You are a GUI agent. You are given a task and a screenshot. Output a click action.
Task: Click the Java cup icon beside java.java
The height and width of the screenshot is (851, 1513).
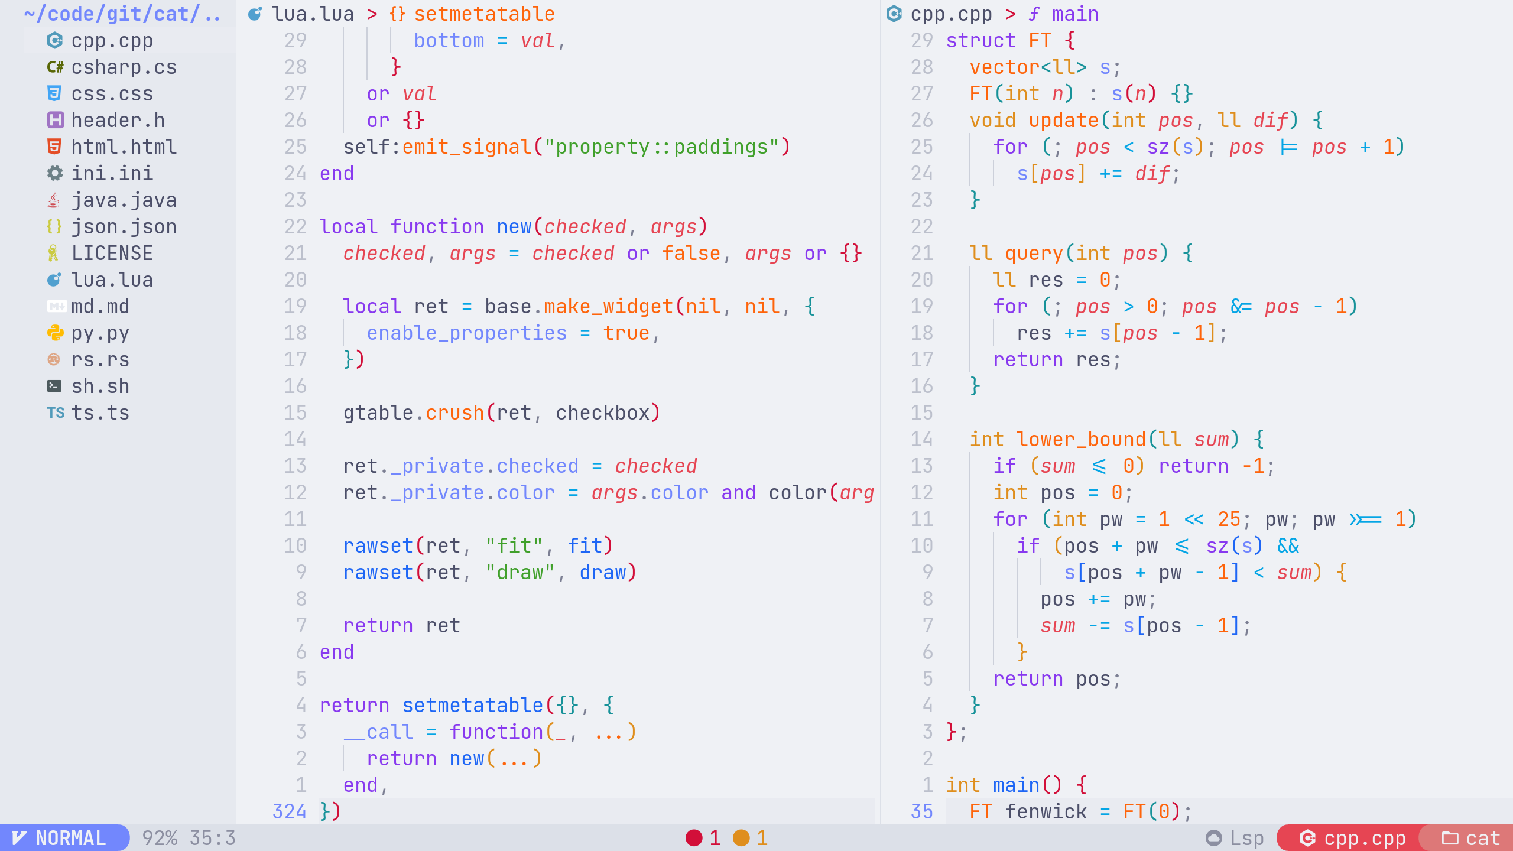(54, 200)
